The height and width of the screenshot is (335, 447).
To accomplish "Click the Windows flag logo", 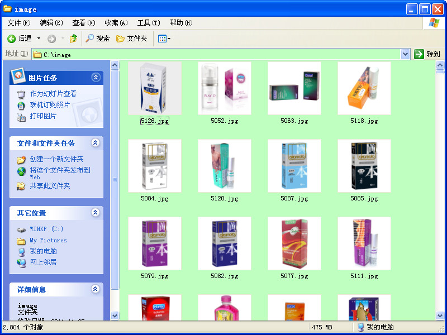I will [434, 23].
